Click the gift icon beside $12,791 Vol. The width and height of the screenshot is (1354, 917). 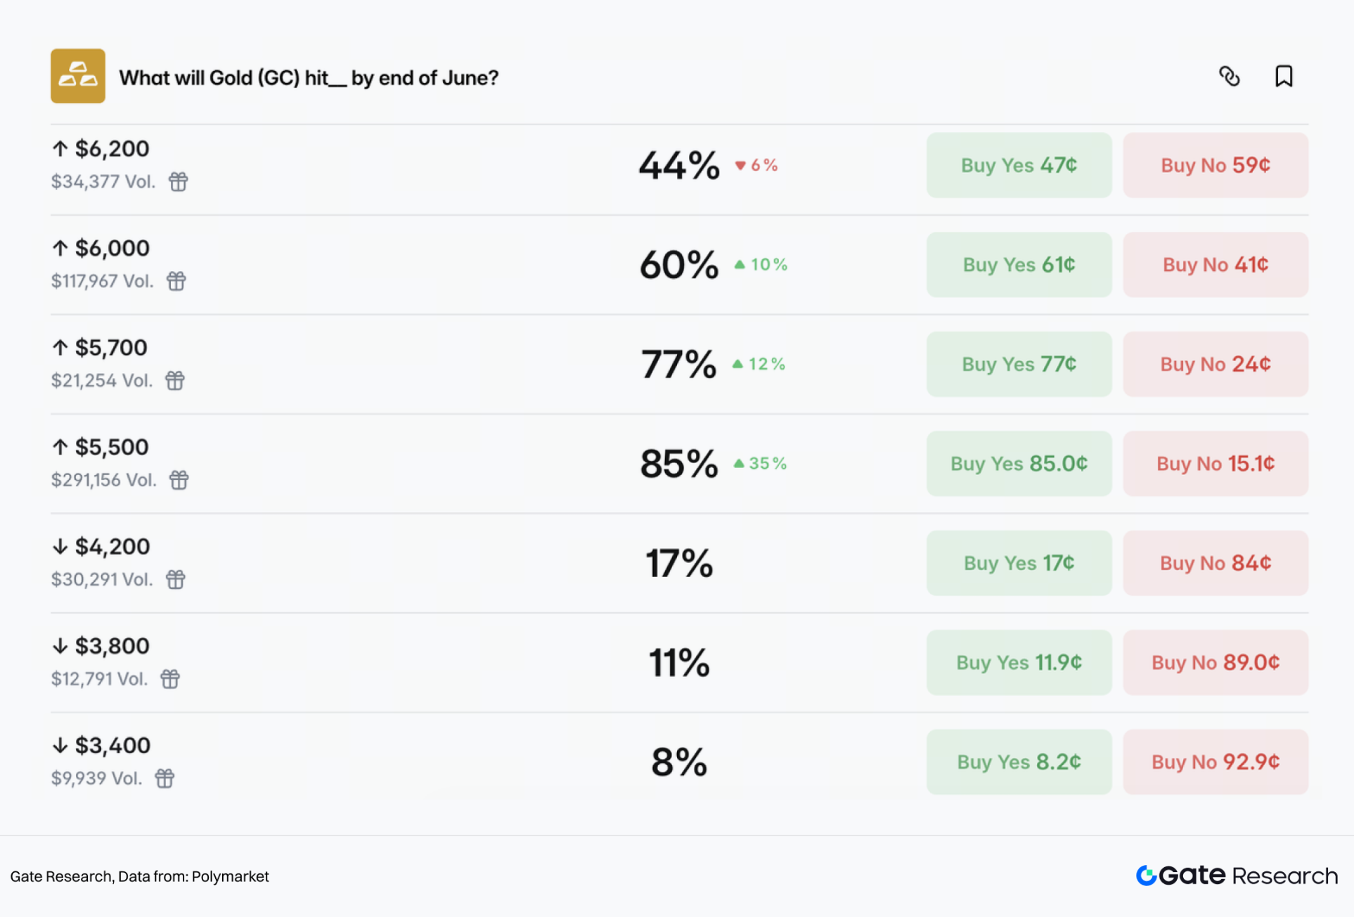[170, 679]
